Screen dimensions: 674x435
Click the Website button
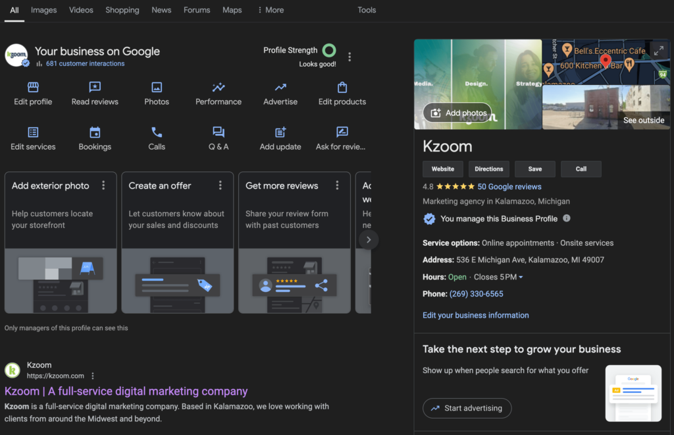443,169
